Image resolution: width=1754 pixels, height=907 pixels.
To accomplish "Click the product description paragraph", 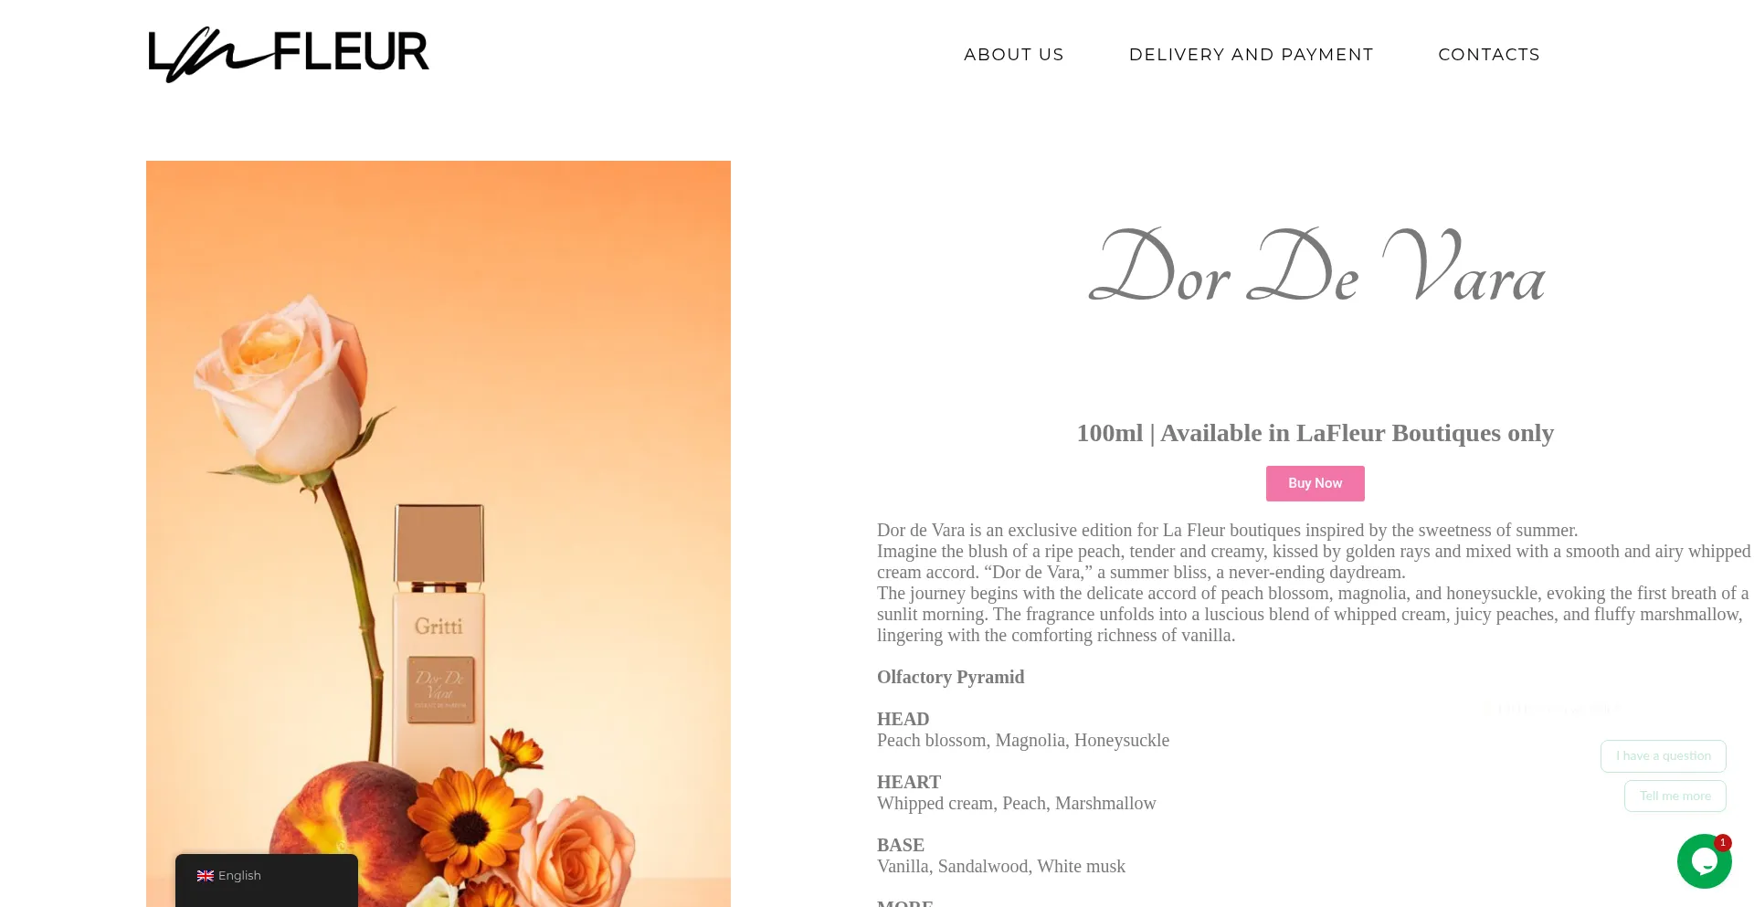I will 1314,583.
